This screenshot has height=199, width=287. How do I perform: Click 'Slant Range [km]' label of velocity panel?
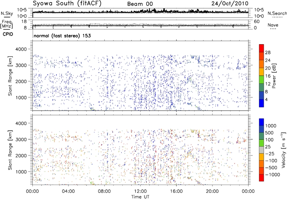10,150
